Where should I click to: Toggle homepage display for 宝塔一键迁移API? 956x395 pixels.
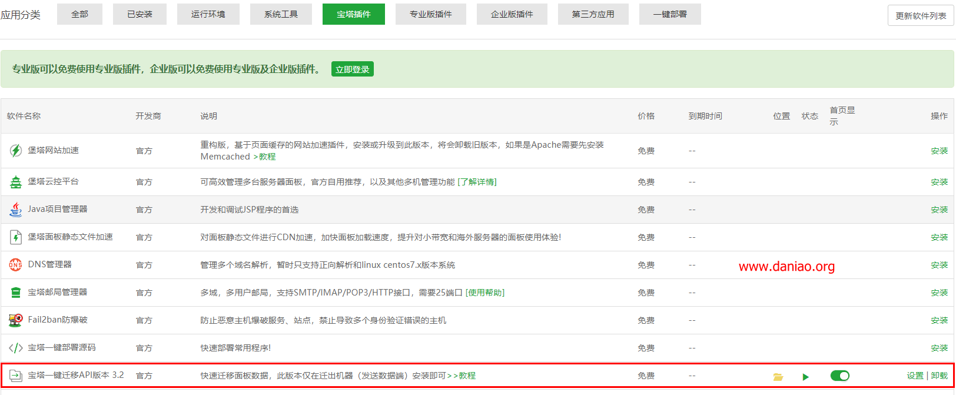[840, 376]
